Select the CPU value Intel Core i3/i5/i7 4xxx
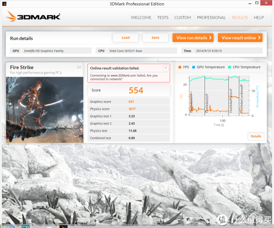The width and height of the screenshot is (274, 228). pyautogui.click(x=142, y=51)
